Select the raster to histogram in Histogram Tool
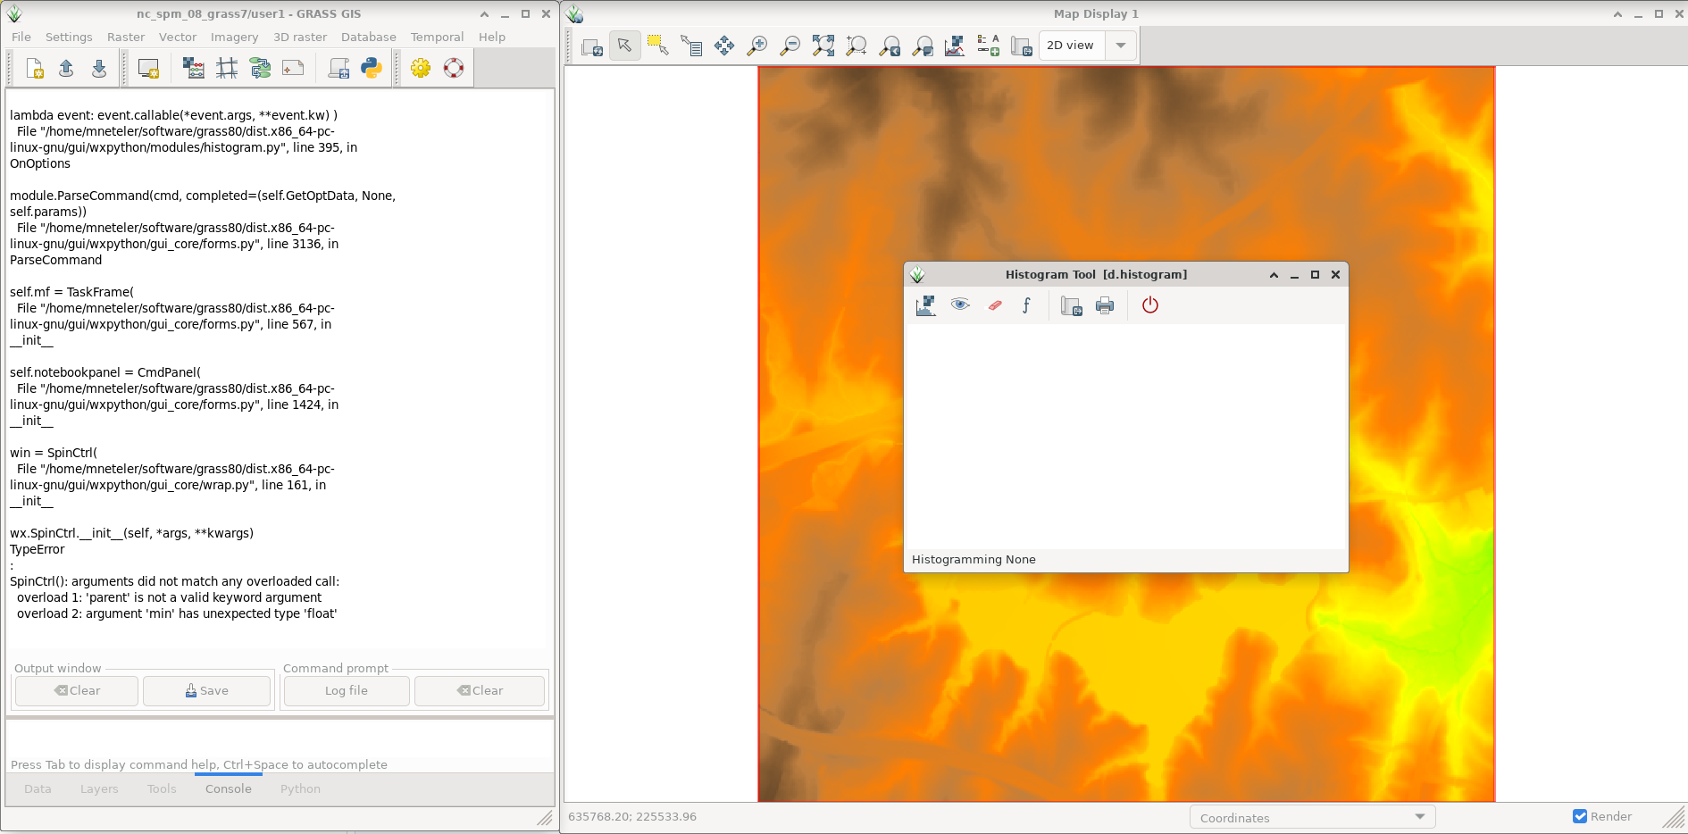This screenshot has height=834, width=1688. pyautogui.click(x=926, y=305)
